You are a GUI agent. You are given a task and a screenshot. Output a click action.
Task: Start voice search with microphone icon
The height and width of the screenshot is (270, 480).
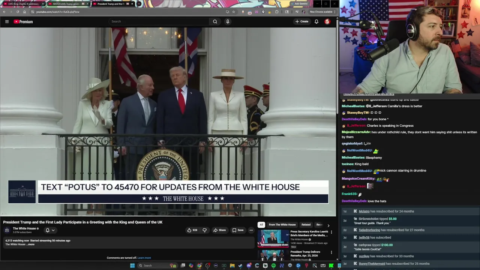pos(228,21)
